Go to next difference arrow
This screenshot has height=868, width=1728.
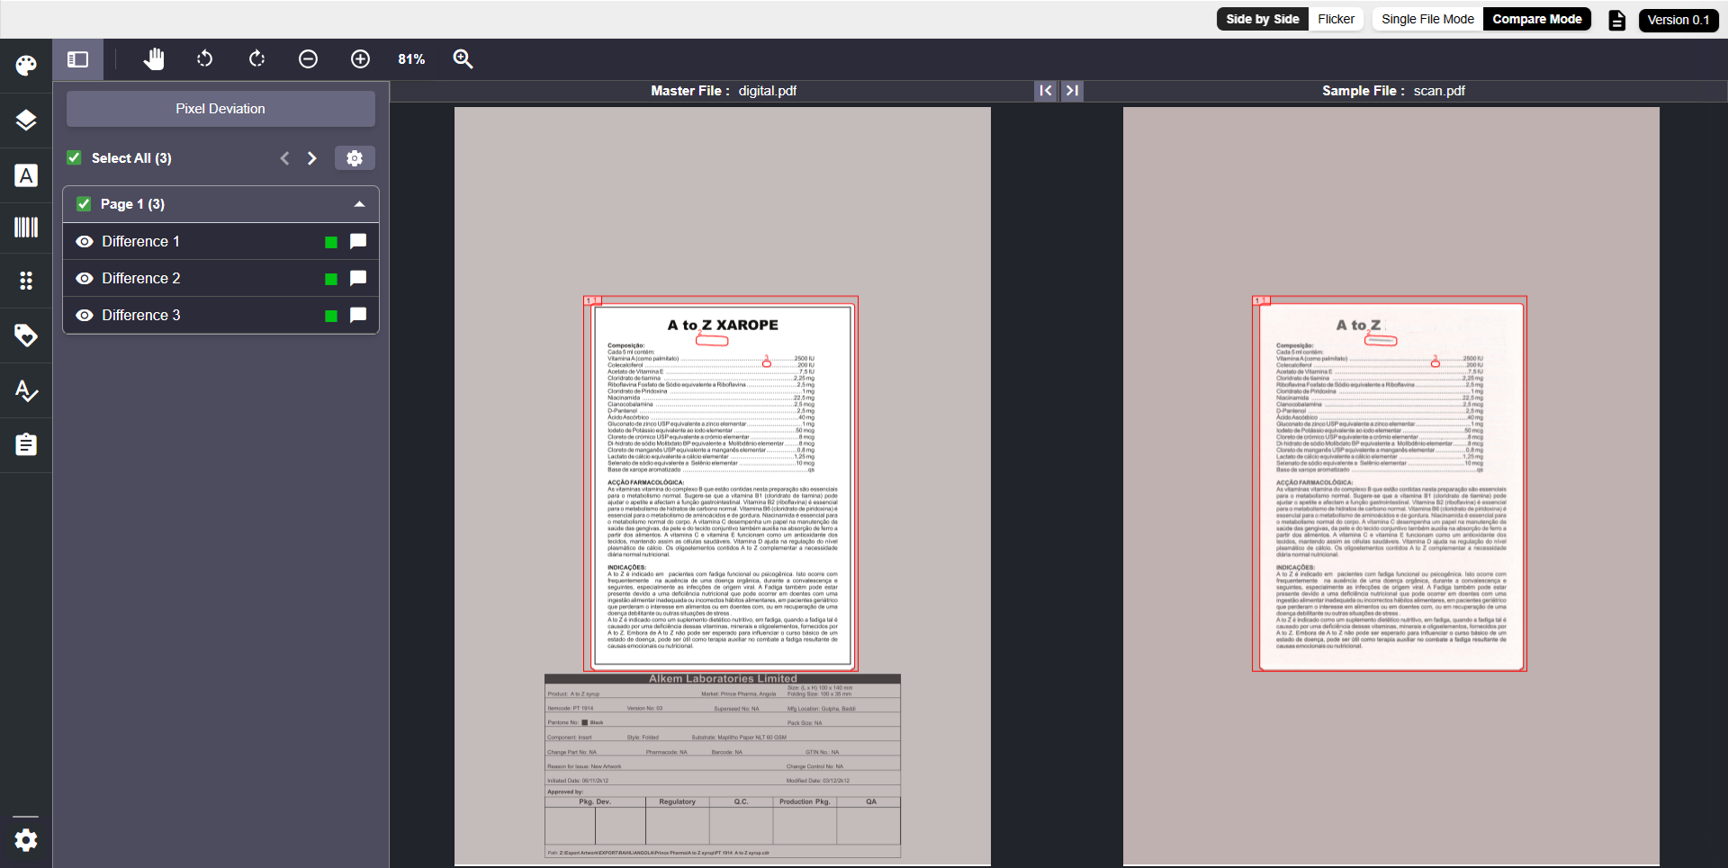click(x=312, y=158)
